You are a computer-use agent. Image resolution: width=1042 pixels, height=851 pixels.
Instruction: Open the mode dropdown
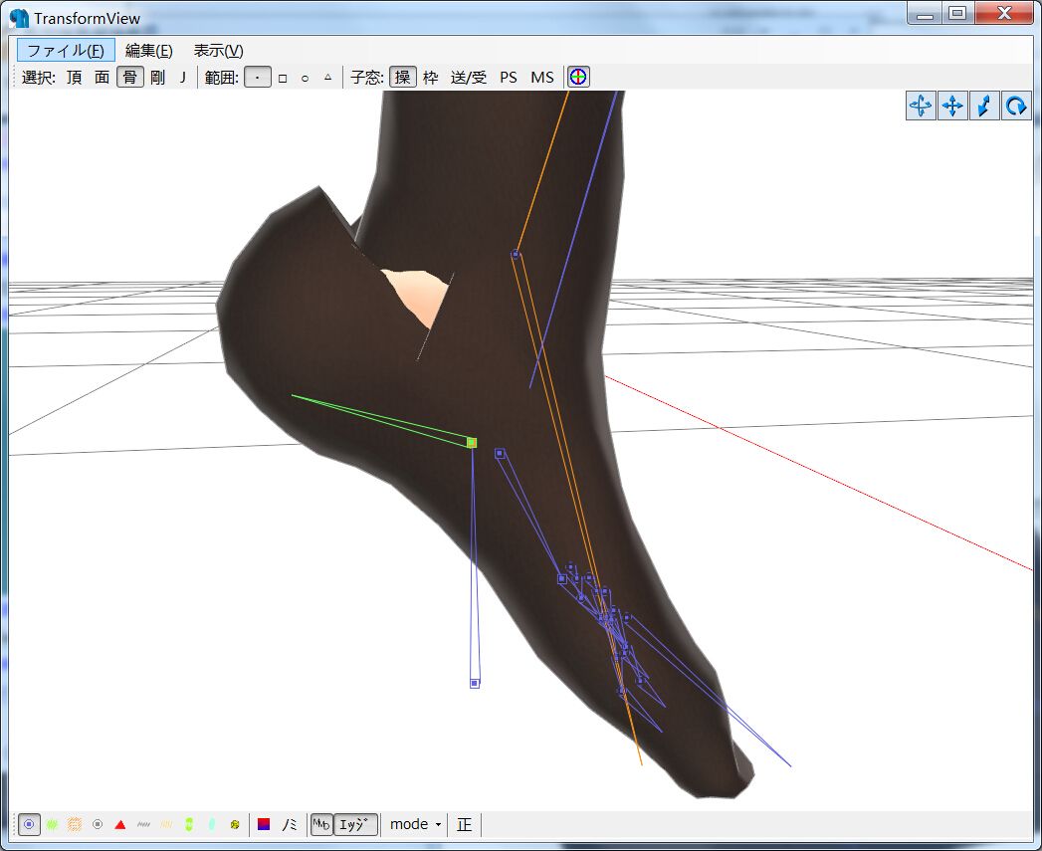[x=415, y=824]
